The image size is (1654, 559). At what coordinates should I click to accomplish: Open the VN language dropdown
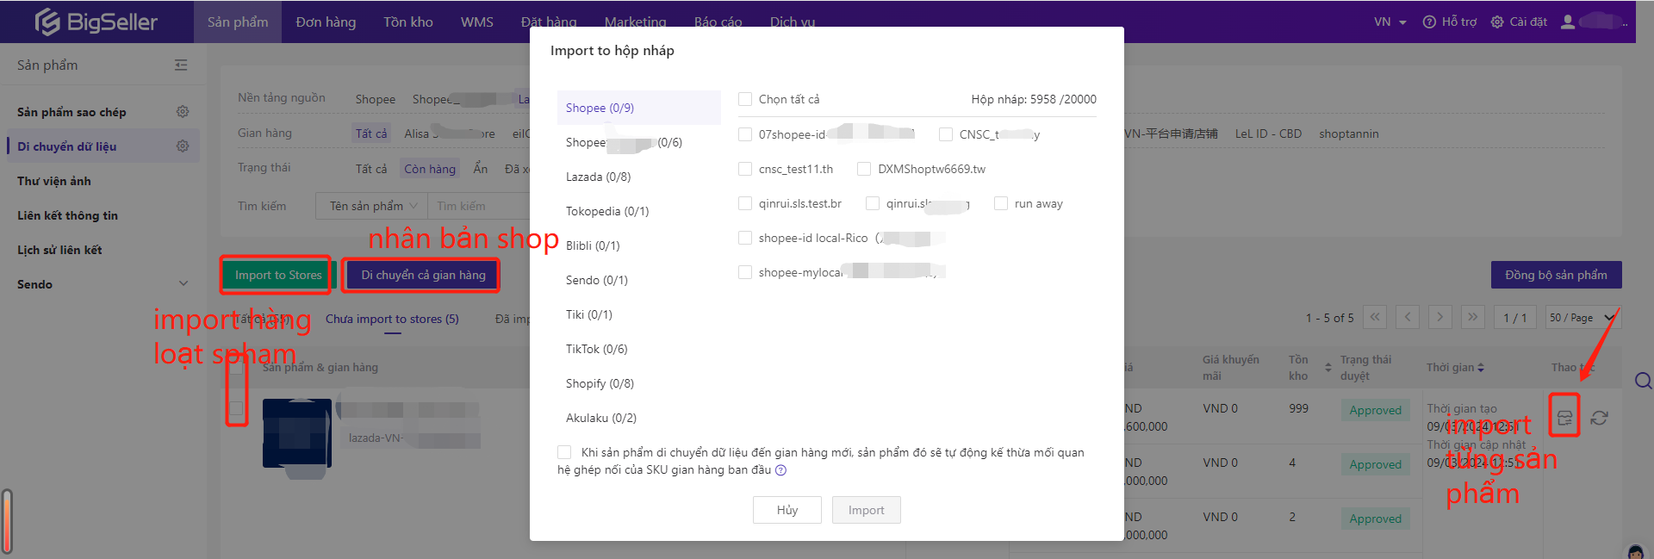point(1390,22)
